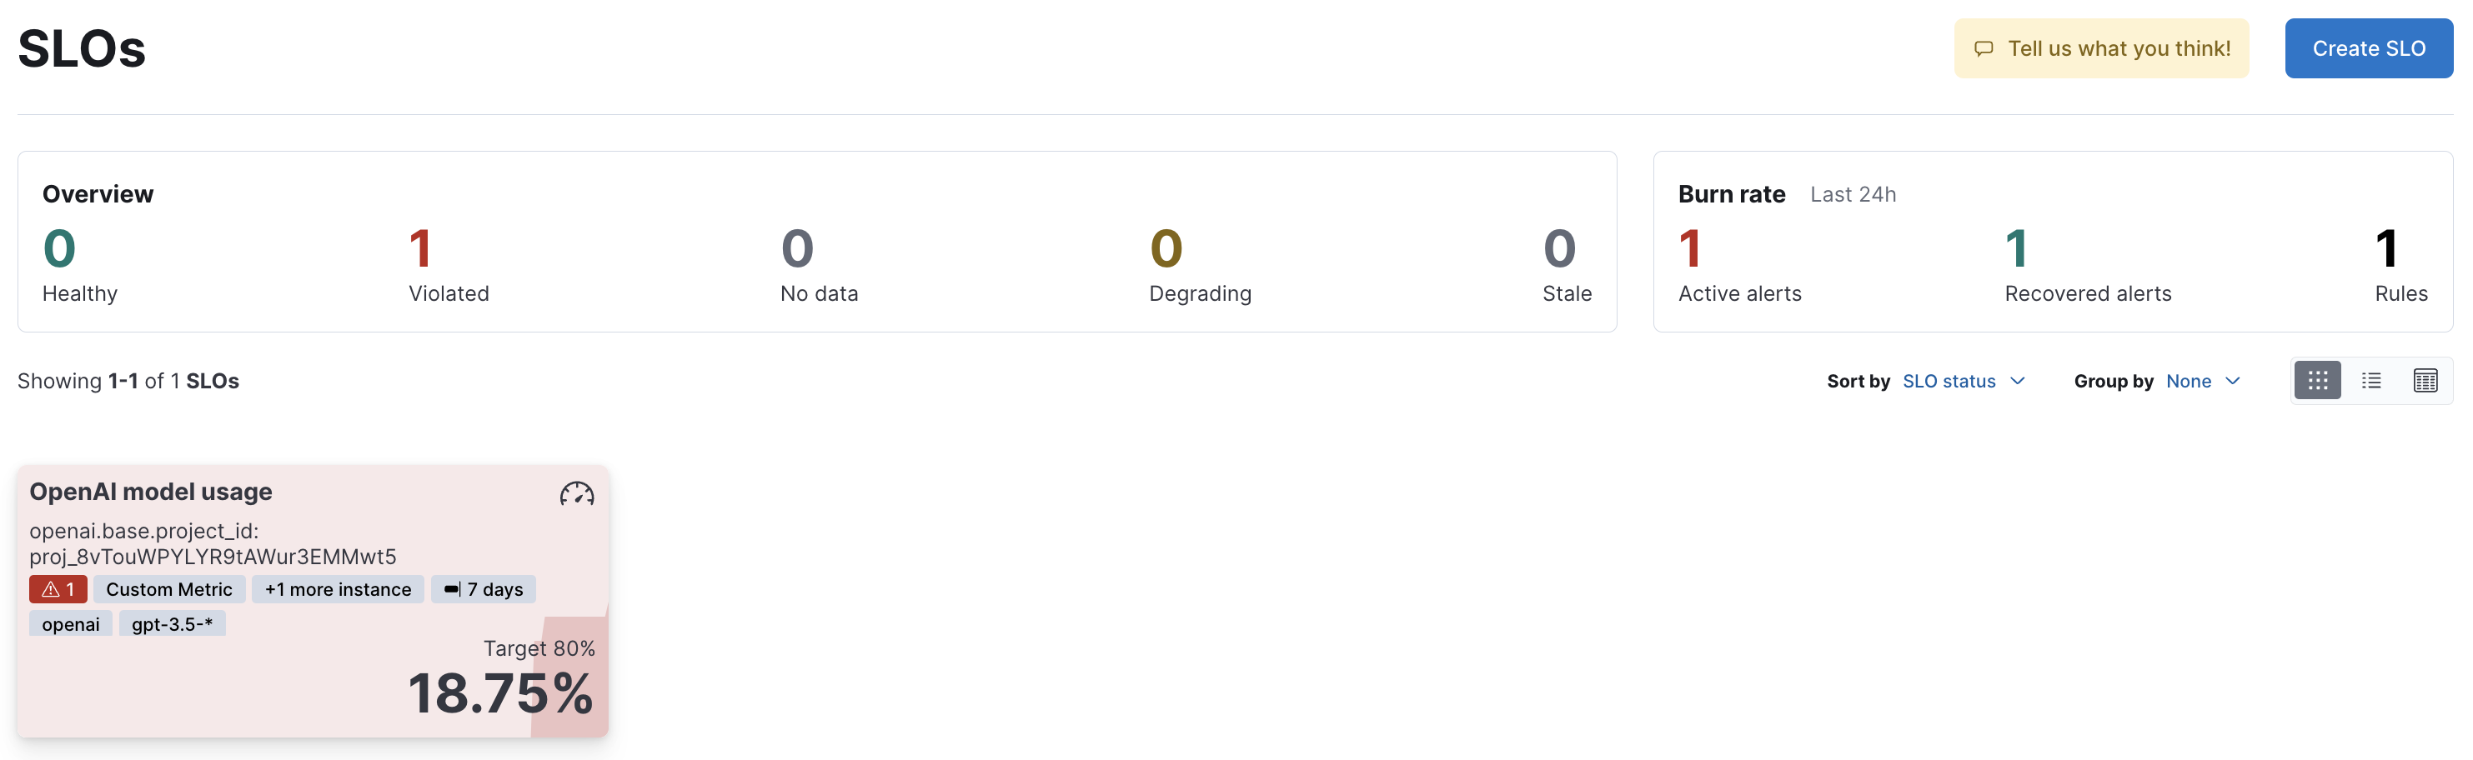2473x760 pixels.
Task: Click the Active alerts count
Action: [x=1689, y=249]
